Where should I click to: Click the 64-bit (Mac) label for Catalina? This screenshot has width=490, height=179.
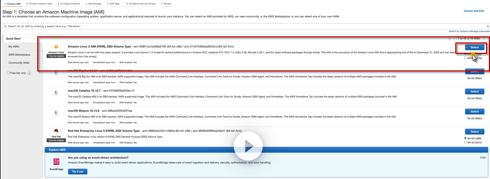pos(475,98)
